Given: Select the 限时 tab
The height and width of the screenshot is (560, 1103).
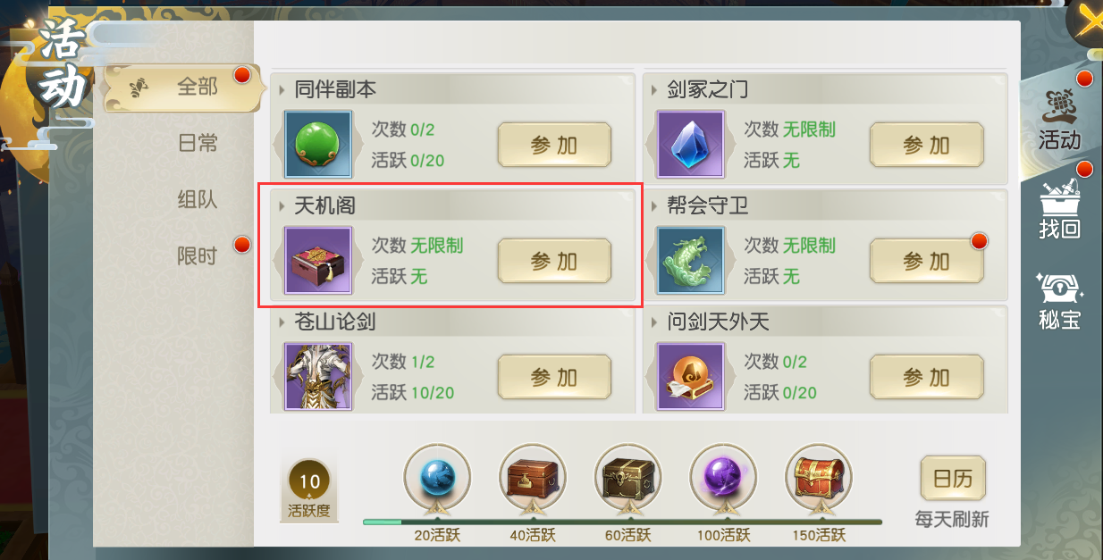Looking at the screenshot, I should pyautogui.click(x=198, y=256).
